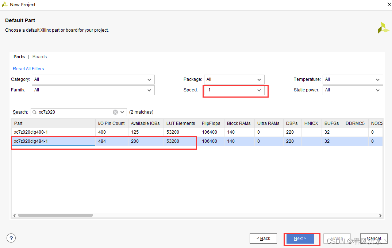The height and width of the screenshot is (248, 392).
Task: Sort by the Available IOBs column header
Action: (x=146, y=123)
